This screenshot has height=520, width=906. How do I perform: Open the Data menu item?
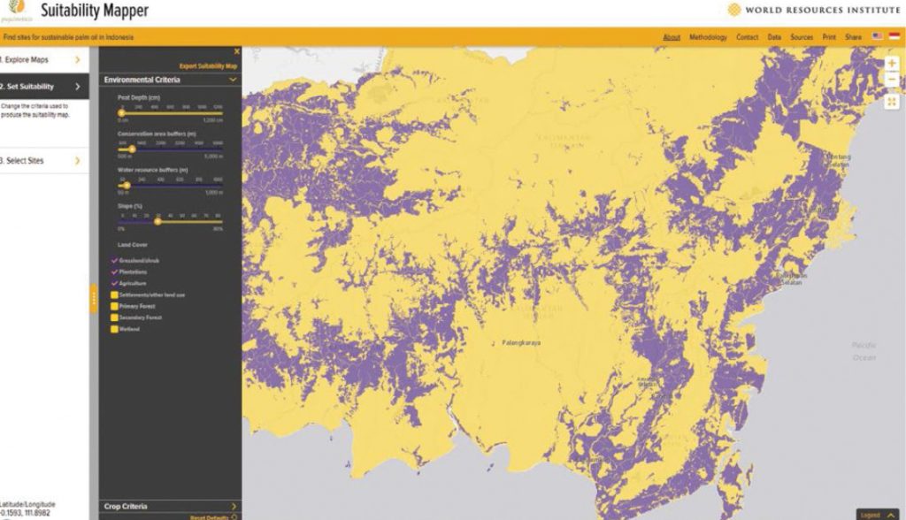click(773, 37)
